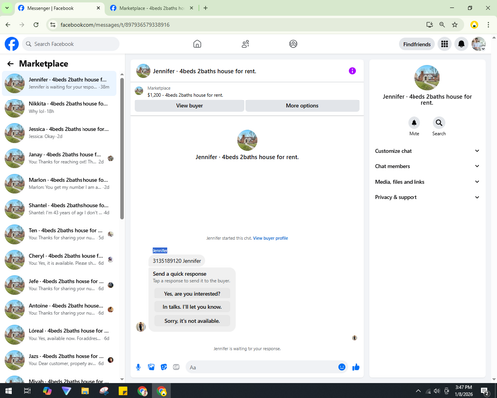Send quick reply In talks. I'll let you know.

[192, 307]
